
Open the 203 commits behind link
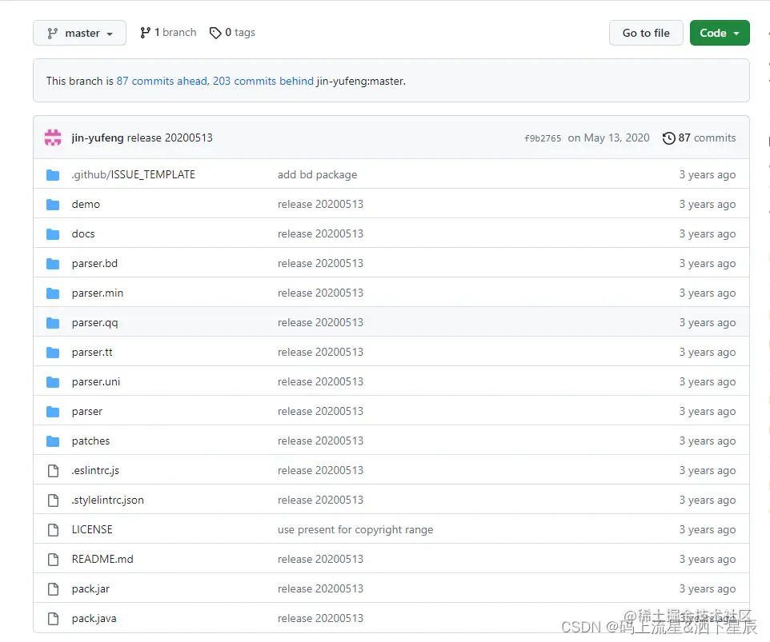263,81
